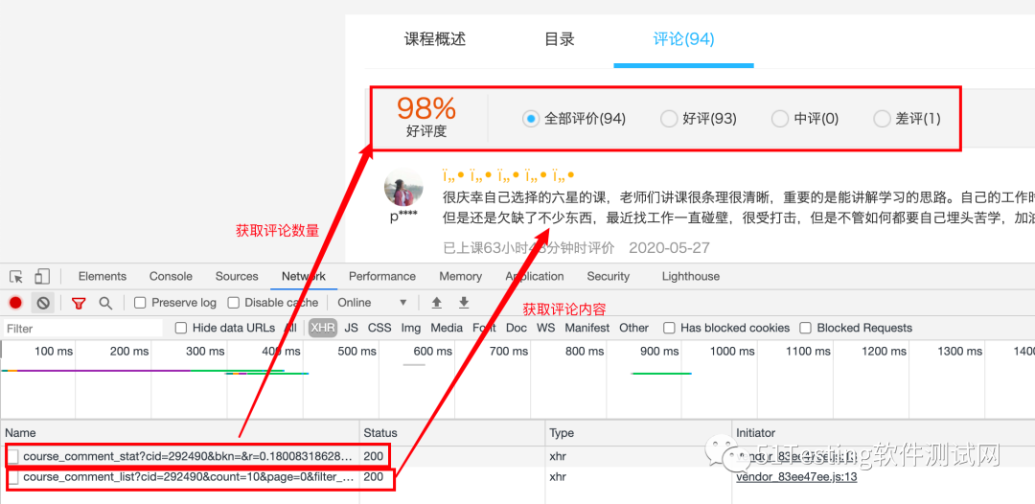Screen dimensions: 1035x504
Task: Click the username p**** under the avatar
Action: [x=403, y=218]
